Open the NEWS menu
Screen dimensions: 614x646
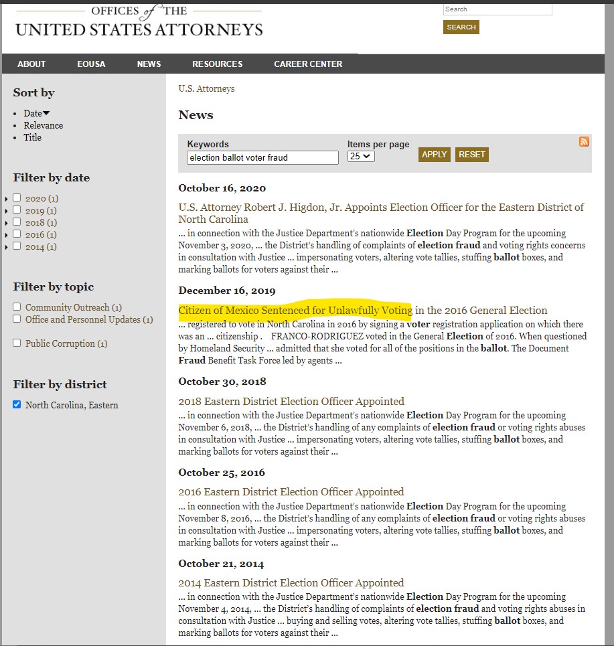(x=149, y=64)
